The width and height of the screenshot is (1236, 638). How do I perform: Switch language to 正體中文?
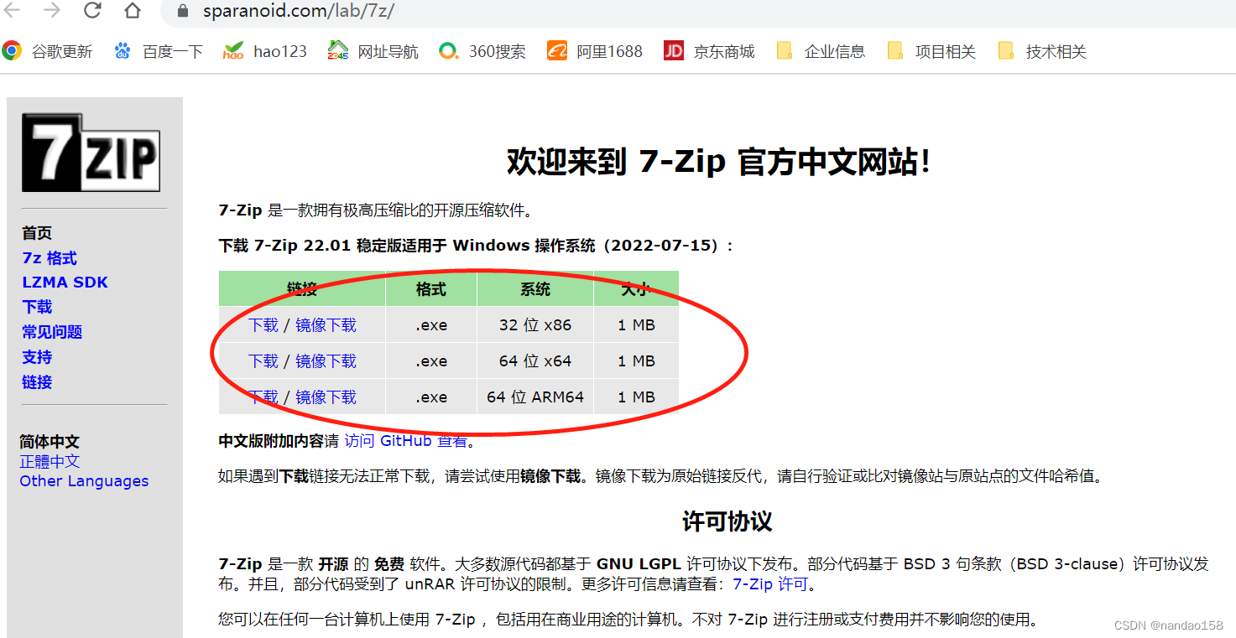coord(50,461)
